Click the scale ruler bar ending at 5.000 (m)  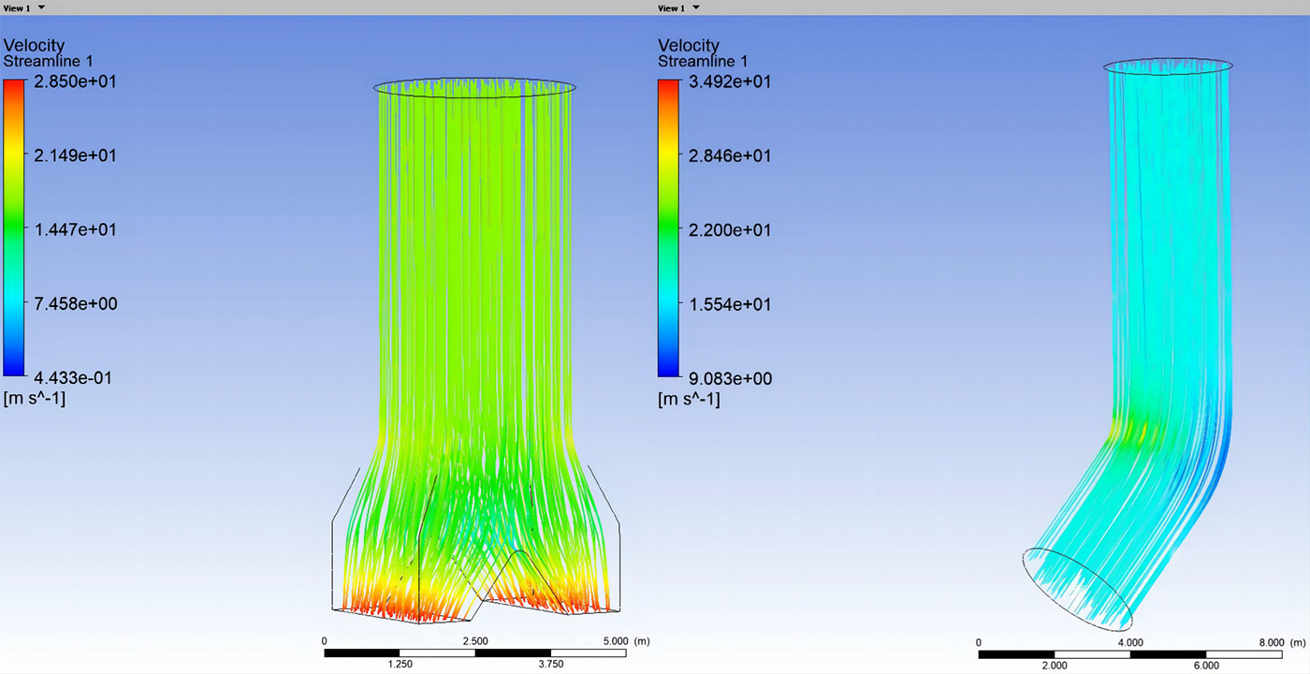coord(475,652)
